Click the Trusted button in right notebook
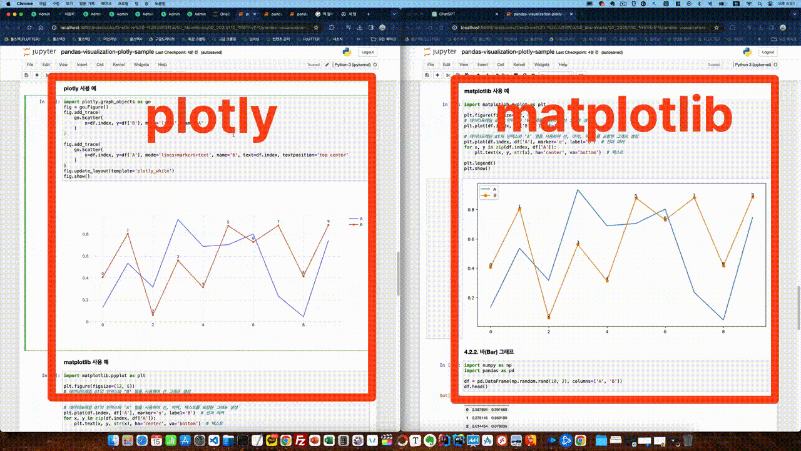The height and width of the screenshot is (451, 801). point(714,65)
